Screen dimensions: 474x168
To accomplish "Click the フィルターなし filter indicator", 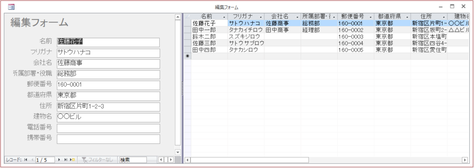I will pos(98,160).
